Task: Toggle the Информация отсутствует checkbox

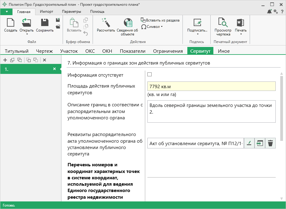Action: pyautogui.click(x=150, y=75)
